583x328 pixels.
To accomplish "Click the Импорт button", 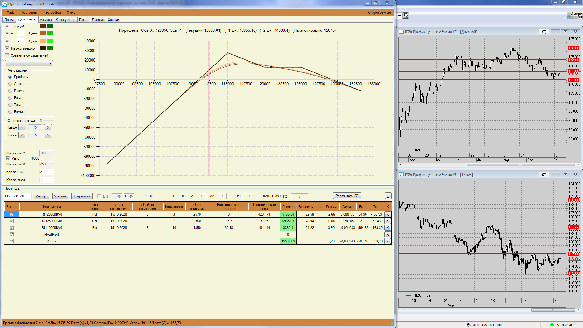I will (42, 196).
